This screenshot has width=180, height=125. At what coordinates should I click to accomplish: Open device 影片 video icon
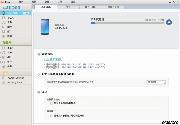(4, 32)
